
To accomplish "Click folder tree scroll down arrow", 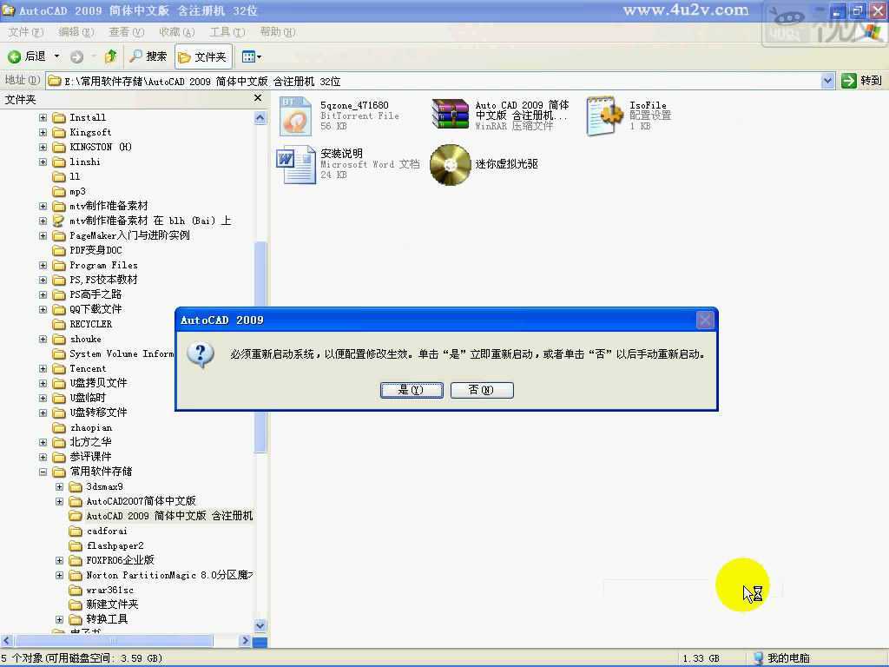I will (260, 625).
